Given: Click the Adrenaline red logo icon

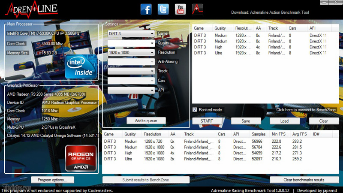Looking at the screenshot, I should tap(198, 9).
